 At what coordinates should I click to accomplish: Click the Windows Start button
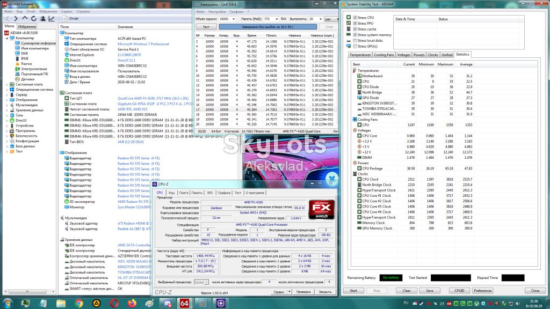8,304
